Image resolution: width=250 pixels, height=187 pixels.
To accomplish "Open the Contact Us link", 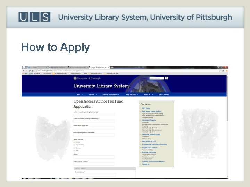I will 145,164.
